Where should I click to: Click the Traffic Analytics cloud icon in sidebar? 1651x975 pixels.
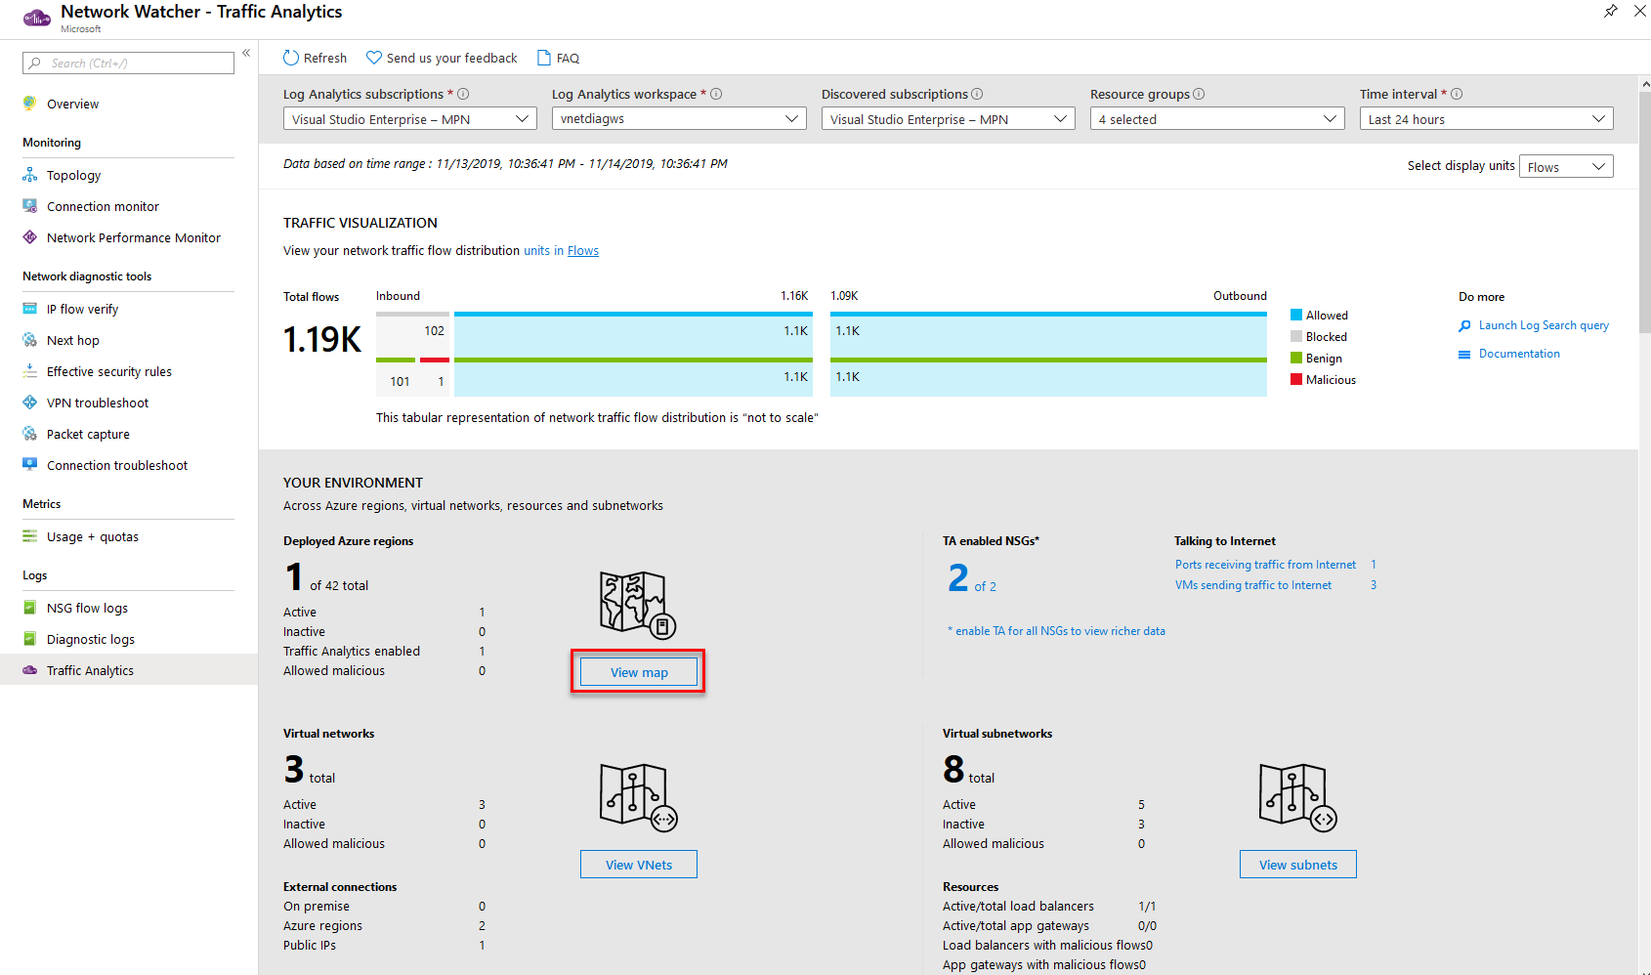(x=30, y=670)
